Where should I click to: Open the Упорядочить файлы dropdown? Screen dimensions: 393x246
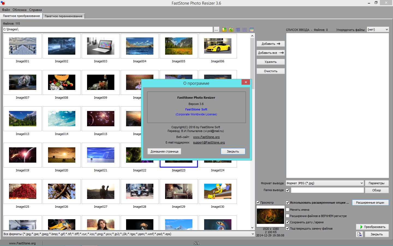click(378, 30)
